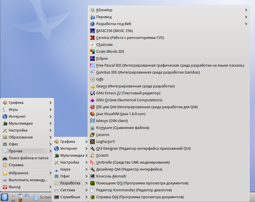Expand the Избранное submenu arrow
This screenshot has height=202, width=255.
click(x=50, y=173)
